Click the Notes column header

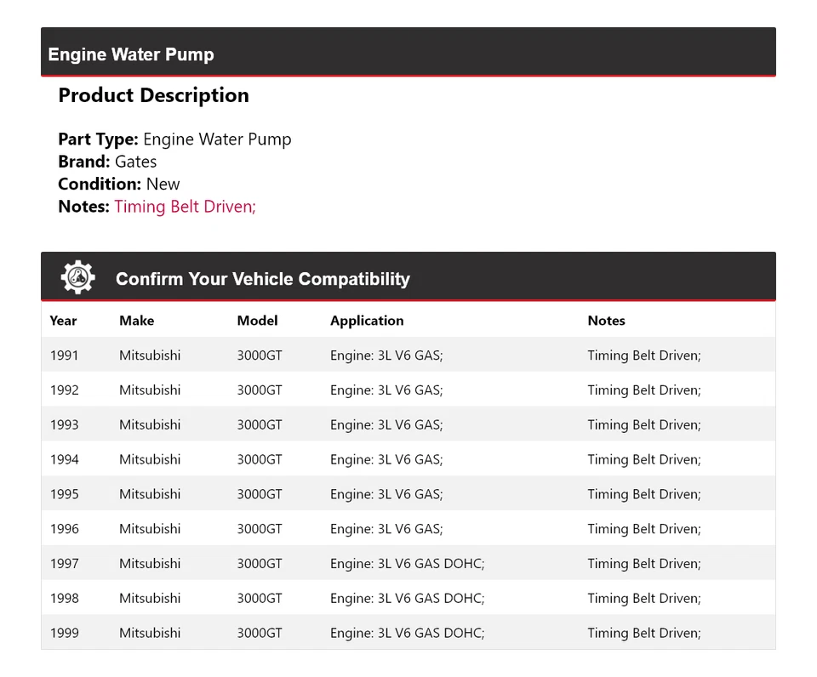pos(606,321)
